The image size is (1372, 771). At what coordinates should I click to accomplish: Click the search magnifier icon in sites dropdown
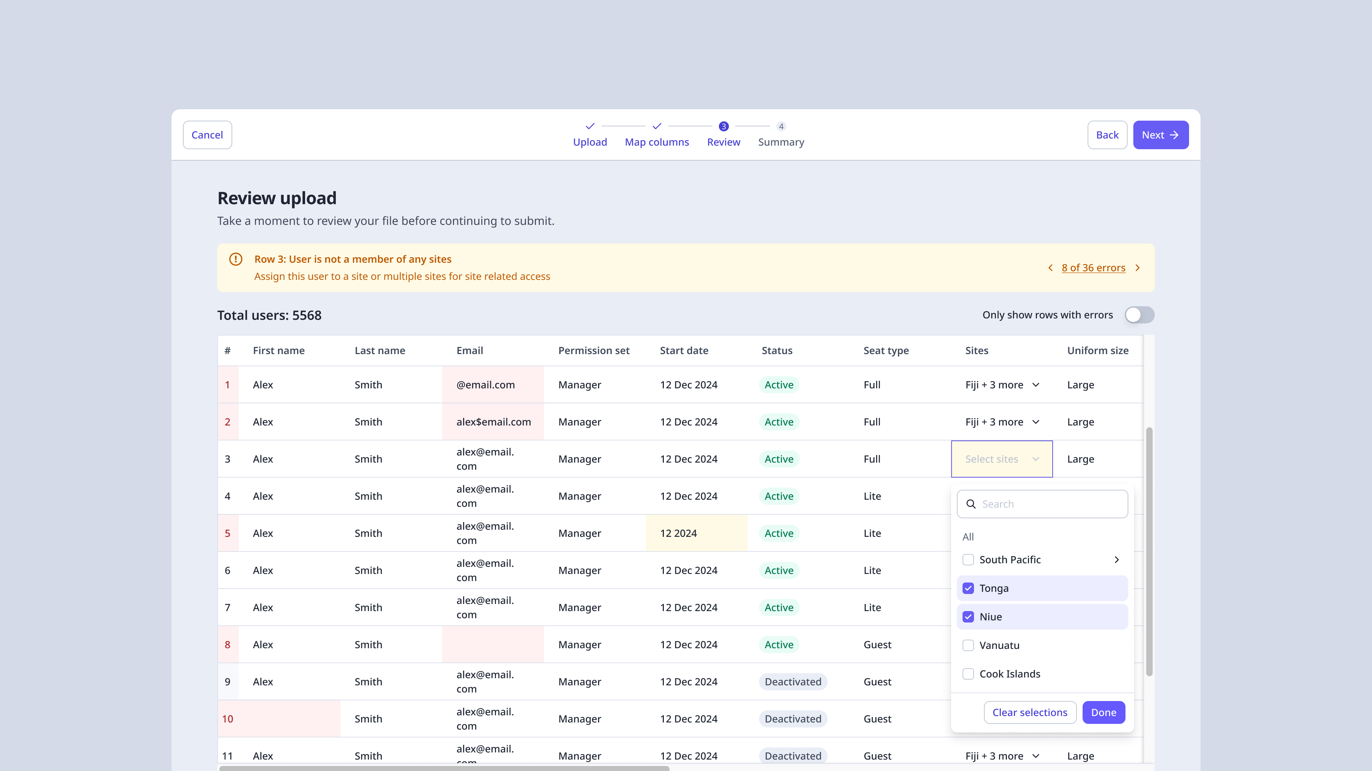(x=971, y=504)
